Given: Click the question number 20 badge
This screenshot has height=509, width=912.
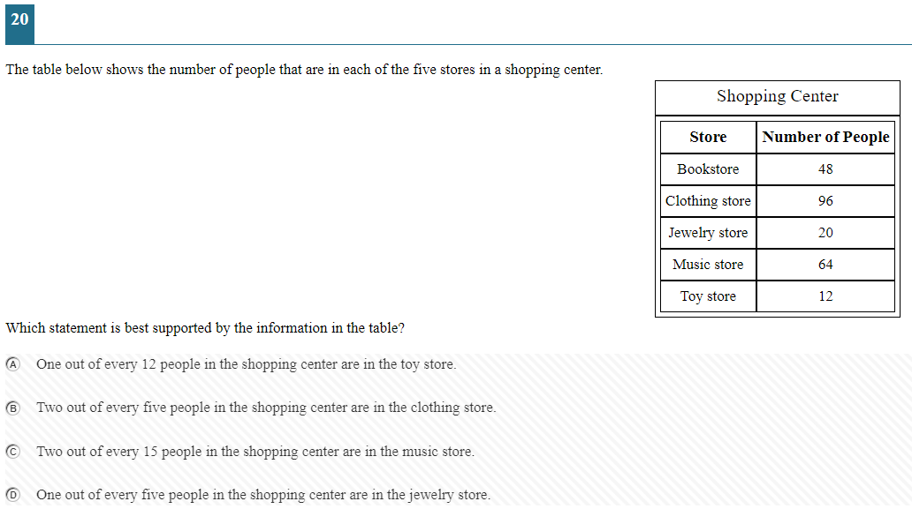Looking at the screenshot, I should point(19,24).
